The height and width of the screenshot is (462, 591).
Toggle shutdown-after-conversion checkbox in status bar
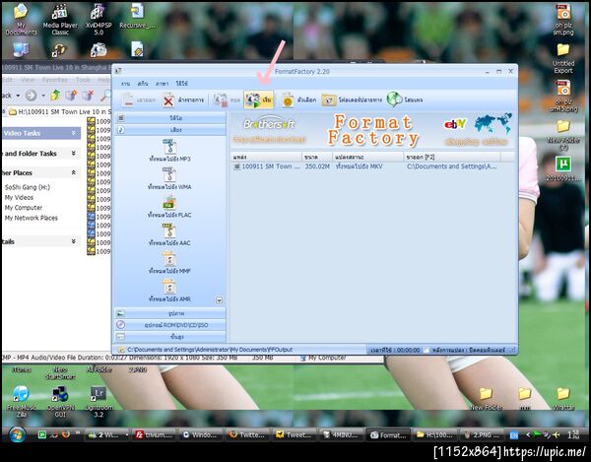(427, 350)
